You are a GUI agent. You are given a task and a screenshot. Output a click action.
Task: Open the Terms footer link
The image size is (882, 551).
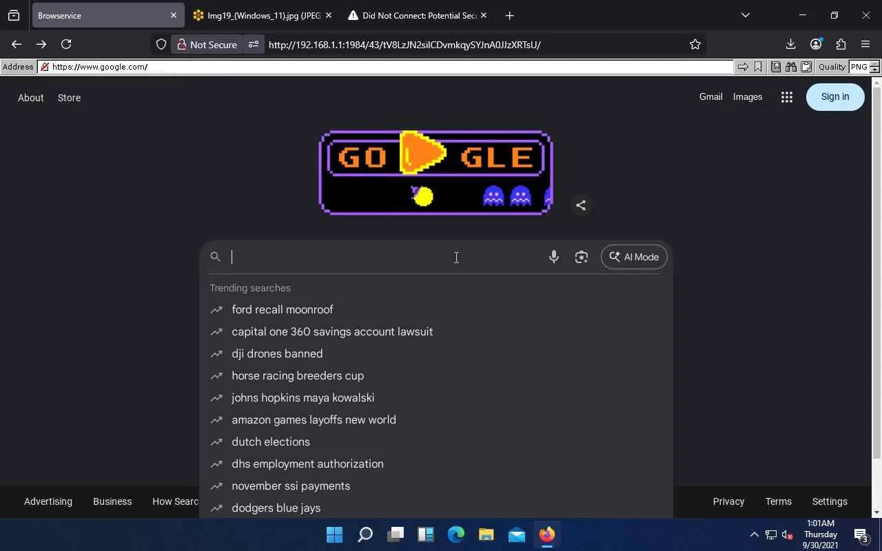tap(779, 501)
